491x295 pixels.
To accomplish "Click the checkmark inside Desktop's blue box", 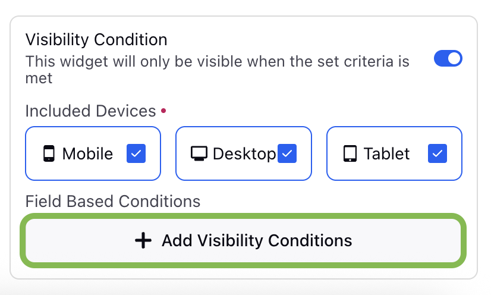I will [287, 153].
